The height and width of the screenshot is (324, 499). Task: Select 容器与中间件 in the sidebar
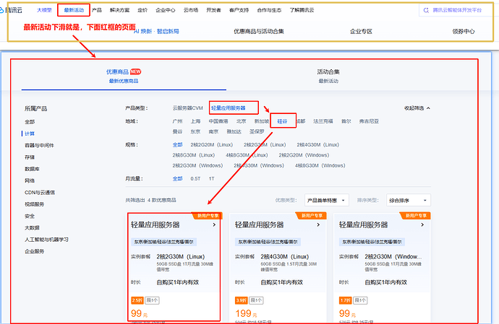[40, 146]
